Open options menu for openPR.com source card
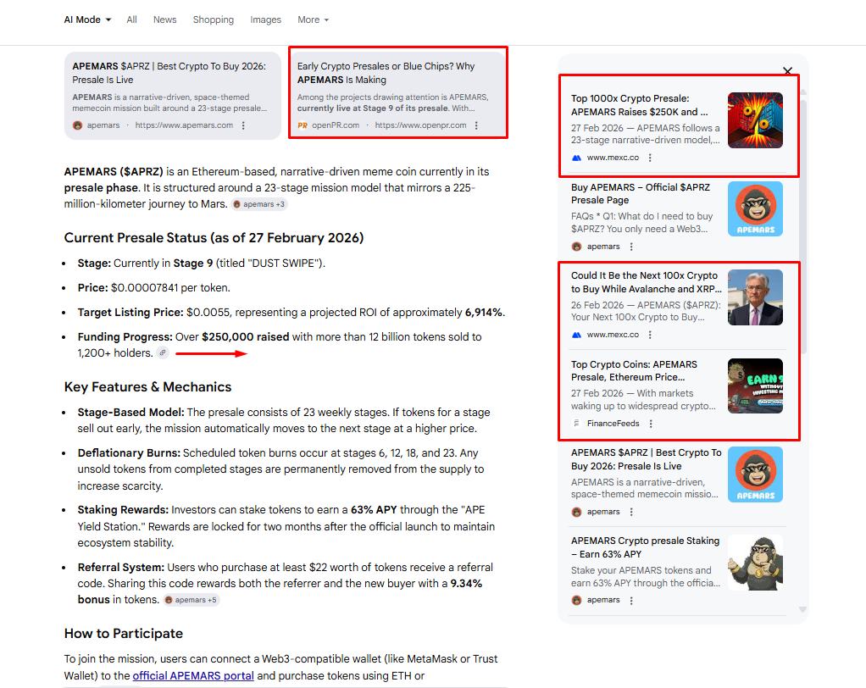This screenshot has width=866, height=688. point(476,125)
